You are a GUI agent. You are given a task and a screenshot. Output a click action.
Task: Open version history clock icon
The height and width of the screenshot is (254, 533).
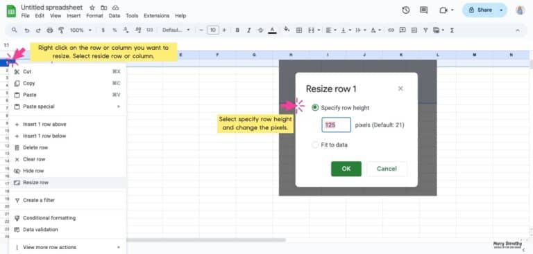coord(405,10)
